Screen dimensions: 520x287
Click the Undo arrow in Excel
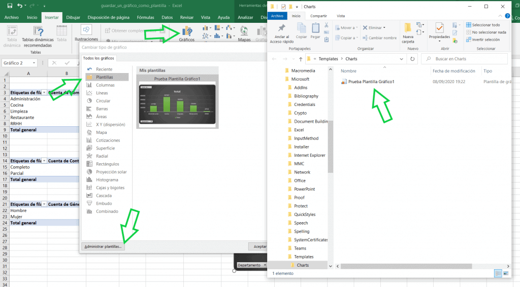click(20, 6)
